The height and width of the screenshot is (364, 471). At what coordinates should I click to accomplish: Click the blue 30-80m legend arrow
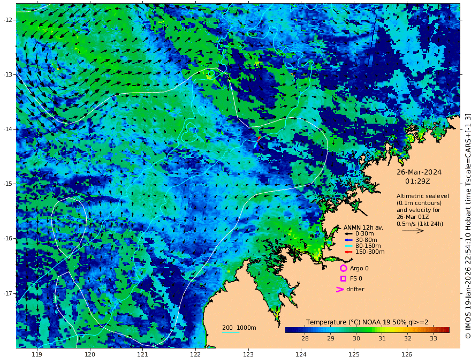pyautogui.click(x=348, y=240)
